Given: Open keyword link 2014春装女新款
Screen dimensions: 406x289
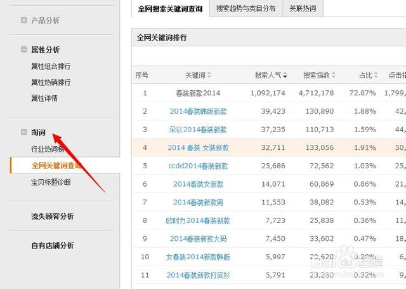Looking at the screenshot, I should click(198, 184).
